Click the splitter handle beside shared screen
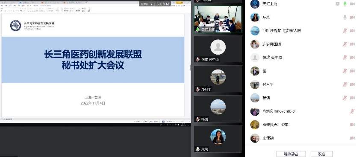The image size is (356, 157). coord(191,67)
